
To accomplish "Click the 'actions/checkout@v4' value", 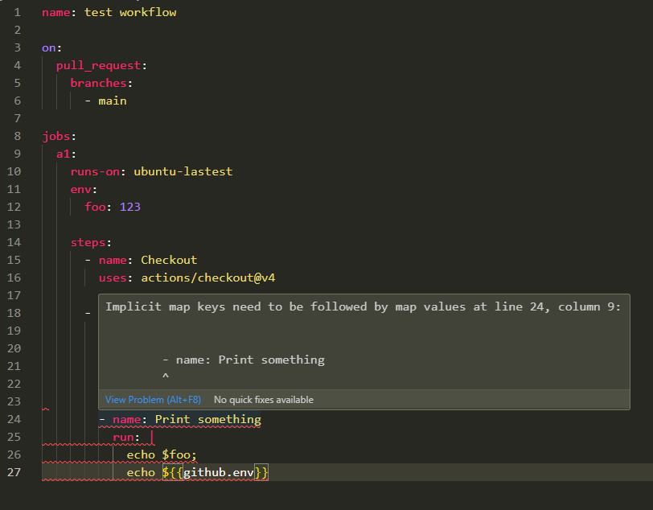I will pyautogui.click(x=208, y=278).
